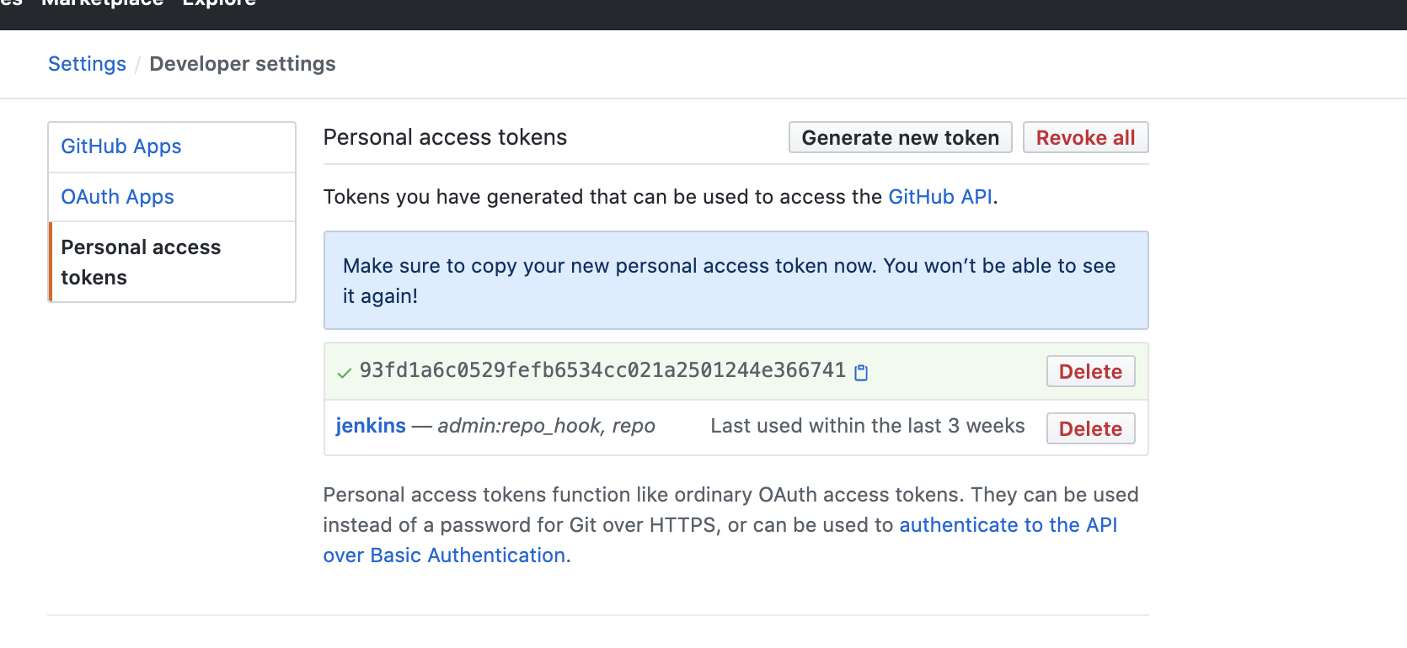
Task: Click the green checkmark beside the token
Action: tap(344, 372)
